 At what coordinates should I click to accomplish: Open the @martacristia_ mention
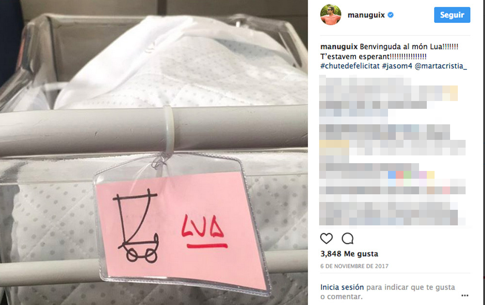(440, 66)
